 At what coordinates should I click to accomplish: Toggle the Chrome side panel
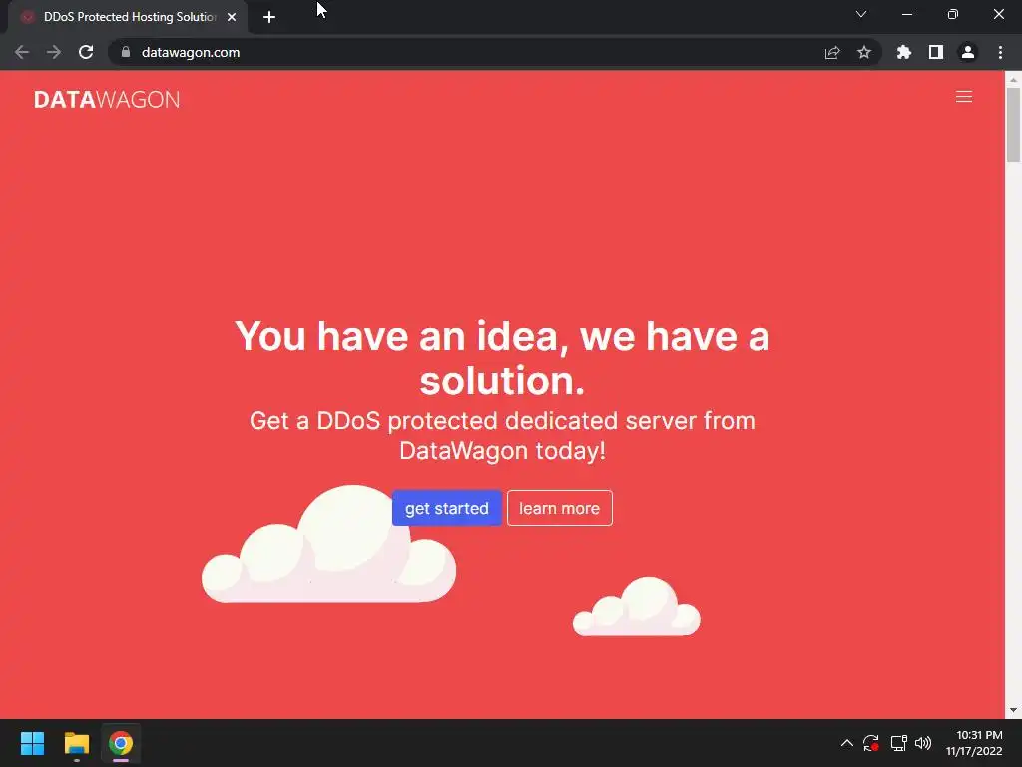point(935,52)
